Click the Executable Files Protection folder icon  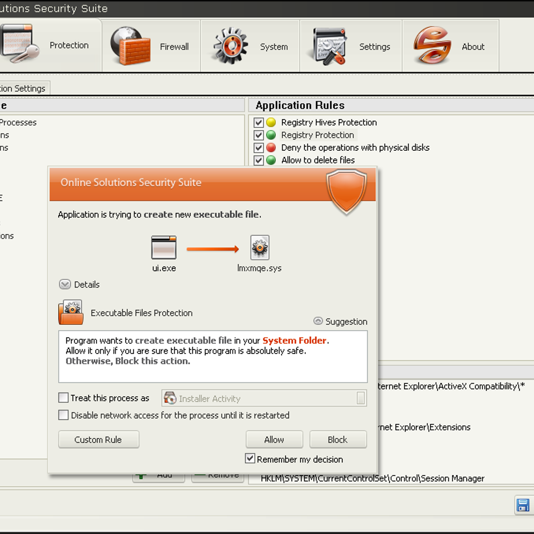[71, 313]
